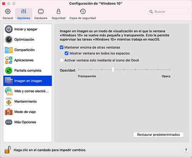
Task: Enable Activar ventana solo mediante Dock icon
Action: (61, 60)
